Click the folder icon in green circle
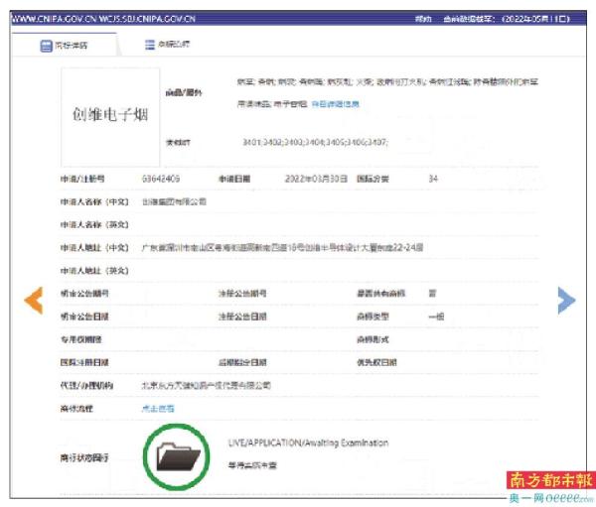Screen dimensions: 596x507 [179, 456]
